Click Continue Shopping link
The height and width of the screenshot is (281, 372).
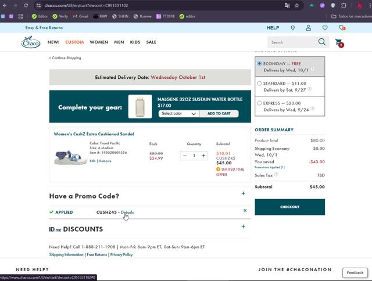coord(65,58)
